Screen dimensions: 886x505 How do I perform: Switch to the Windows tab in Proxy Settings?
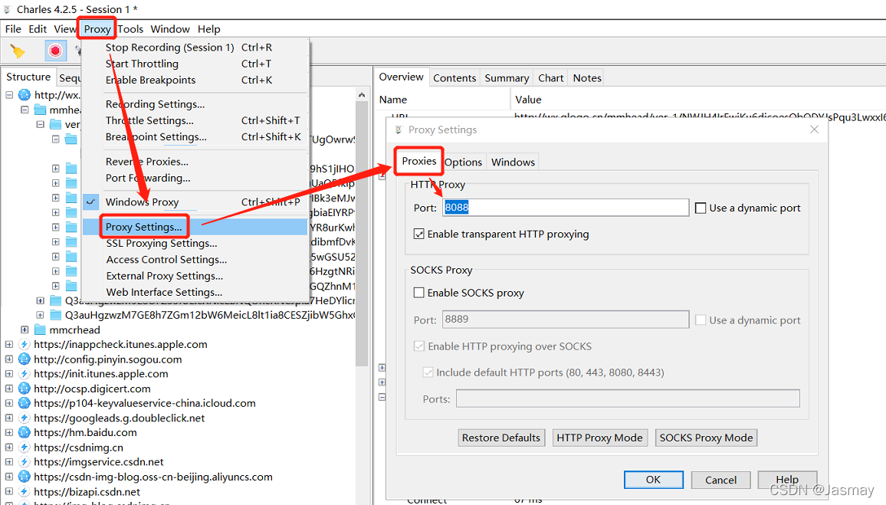pyautogui.click(x=513, y=162)
